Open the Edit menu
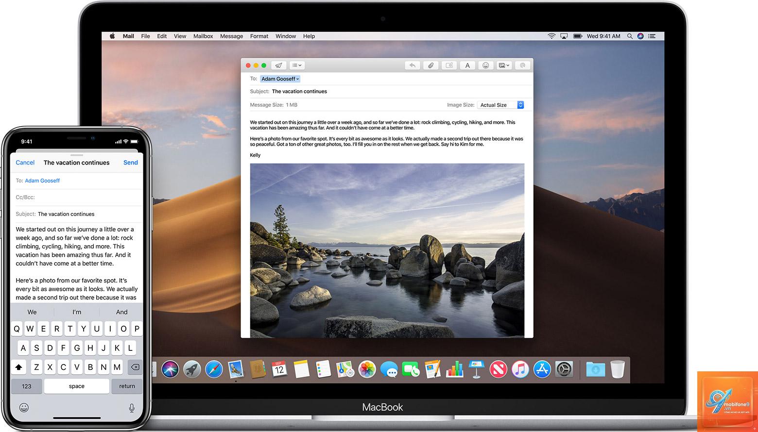The height and width of the screenshot is (432, 758). tap(162, 36)
